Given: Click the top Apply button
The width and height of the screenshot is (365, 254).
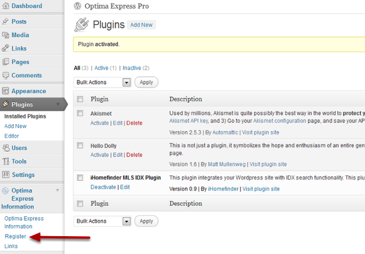Looking at the screenshot, I should pos(147,83).
